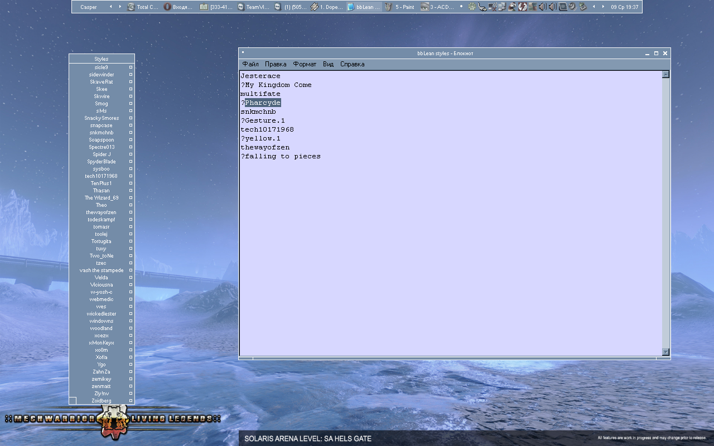
Task: Click the right arrow beside the clock
Action: 603,7
